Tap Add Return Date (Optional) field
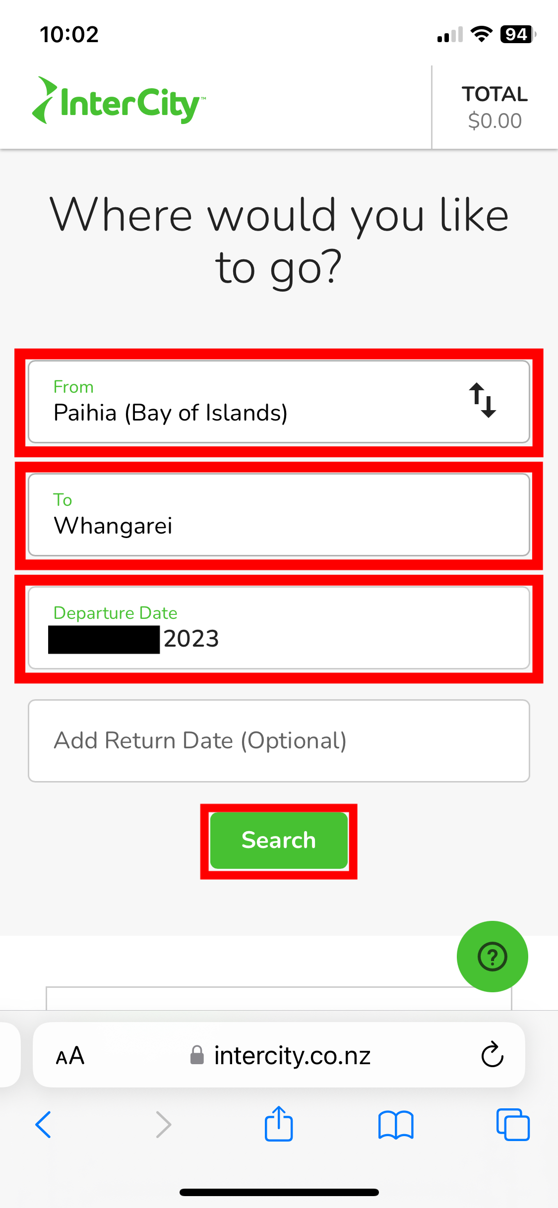Image resolution: width=558 pixels, height=1208 pixels. point(279,741)
